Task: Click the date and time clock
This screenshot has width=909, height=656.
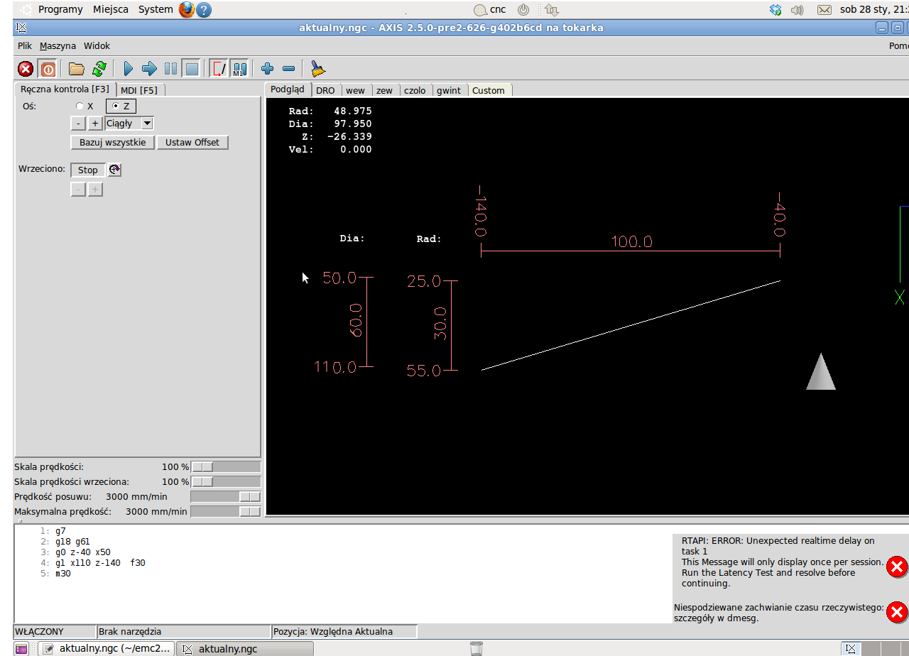Action: 873,9
